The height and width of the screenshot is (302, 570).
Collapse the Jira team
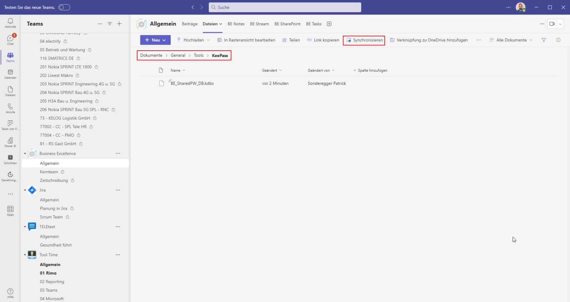click(25, 190)
